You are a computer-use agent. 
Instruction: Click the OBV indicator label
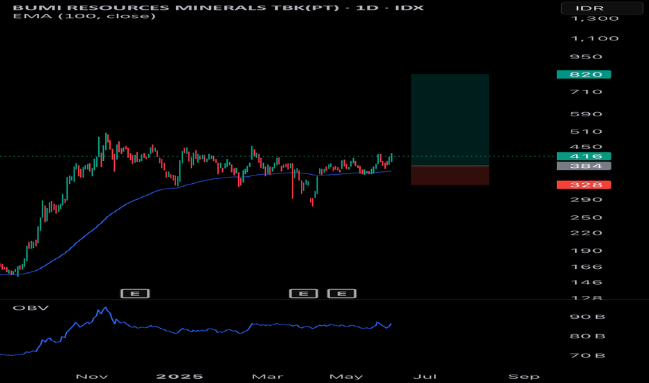[31, 308]
